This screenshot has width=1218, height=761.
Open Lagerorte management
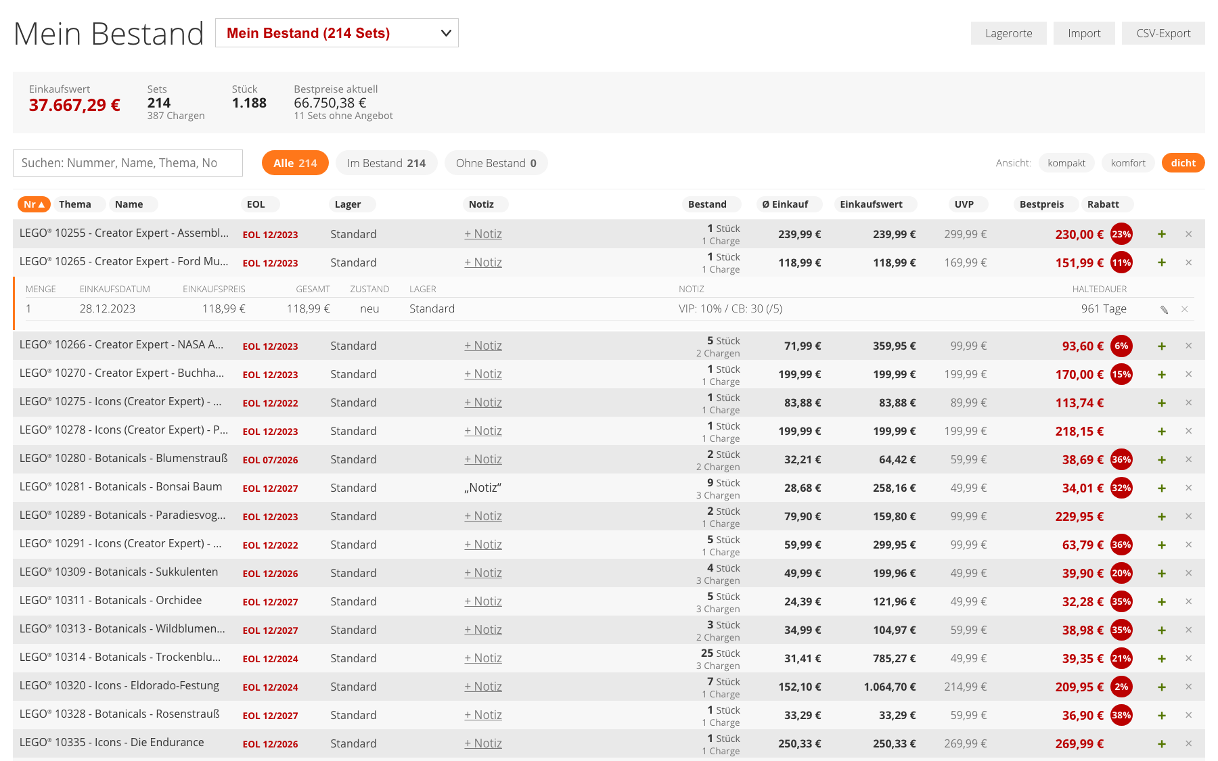(x=1009, y=33)
